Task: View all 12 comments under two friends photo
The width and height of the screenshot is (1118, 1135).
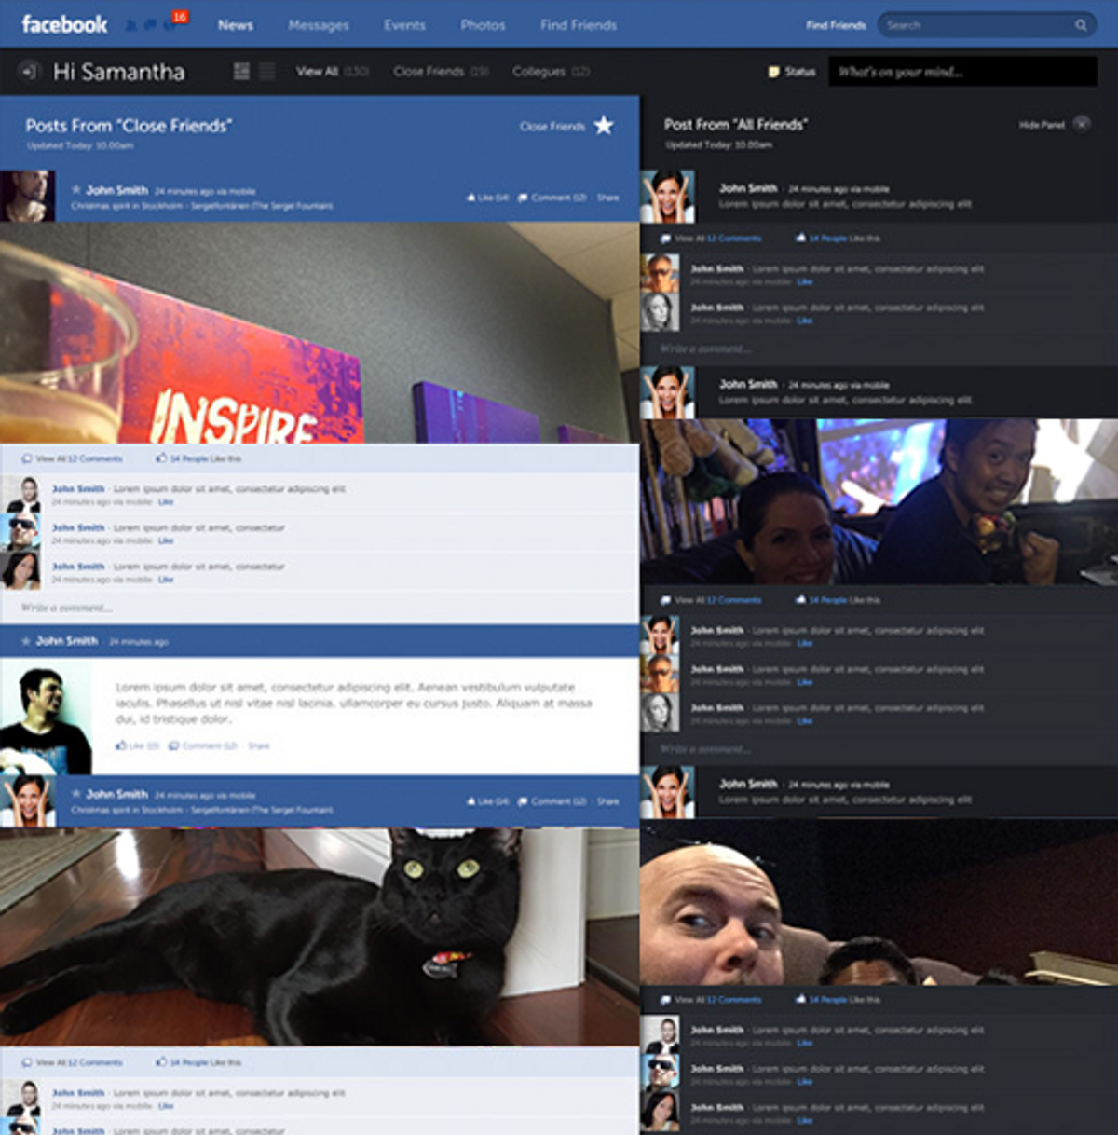Action: (x=711, y=600)
